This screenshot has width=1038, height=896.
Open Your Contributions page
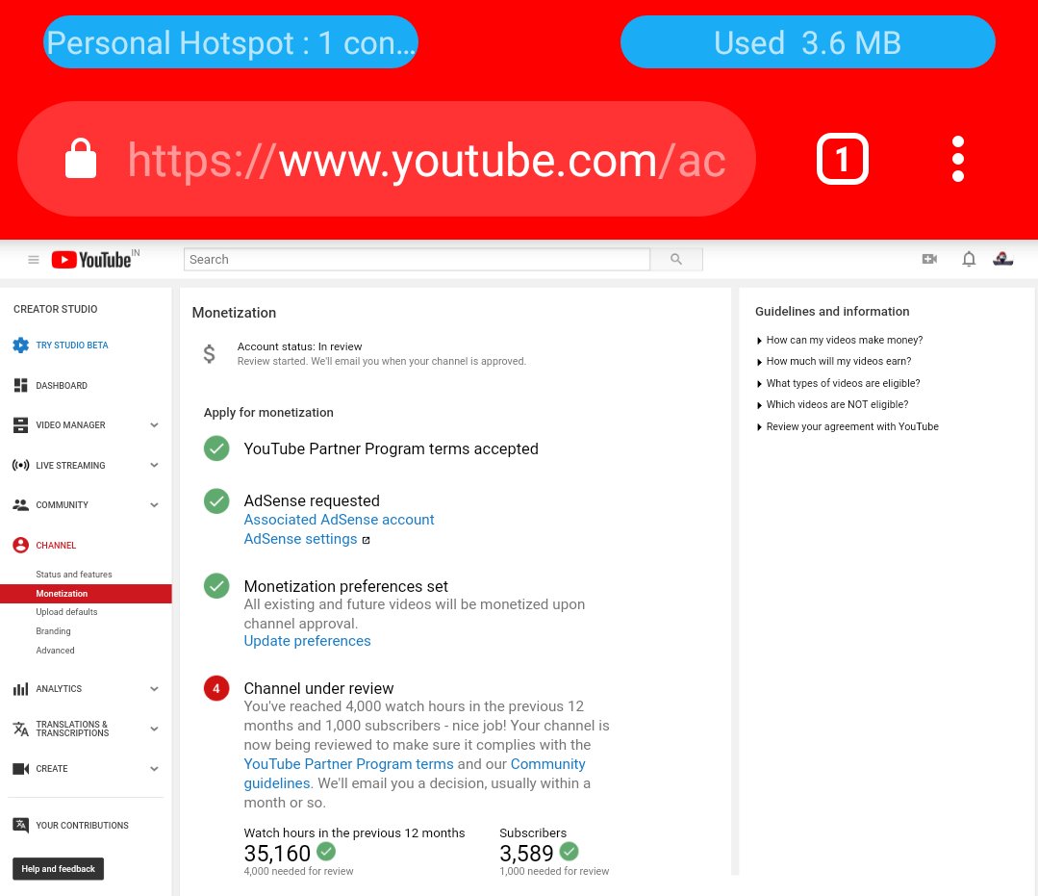click(x=82, y=825)
